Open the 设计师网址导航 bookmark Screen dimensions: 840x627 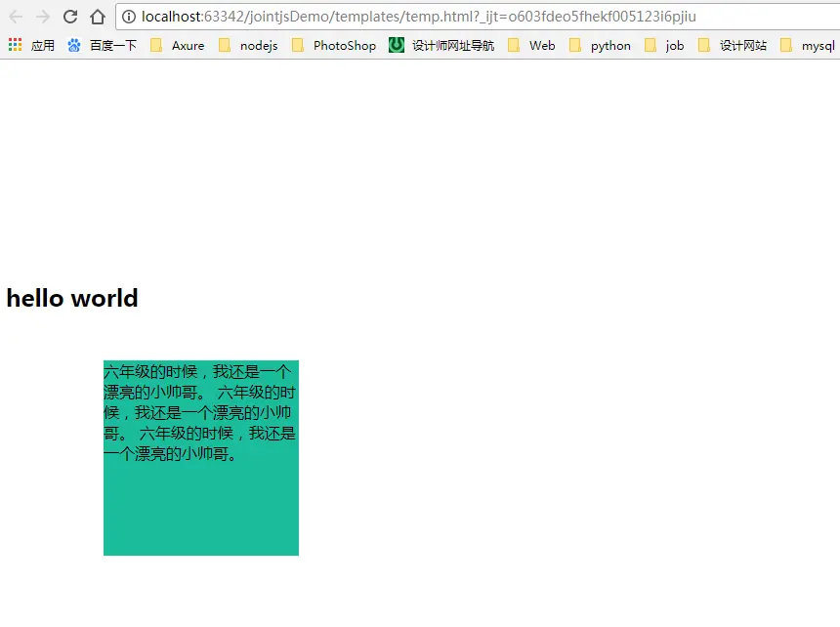(441, 46)
